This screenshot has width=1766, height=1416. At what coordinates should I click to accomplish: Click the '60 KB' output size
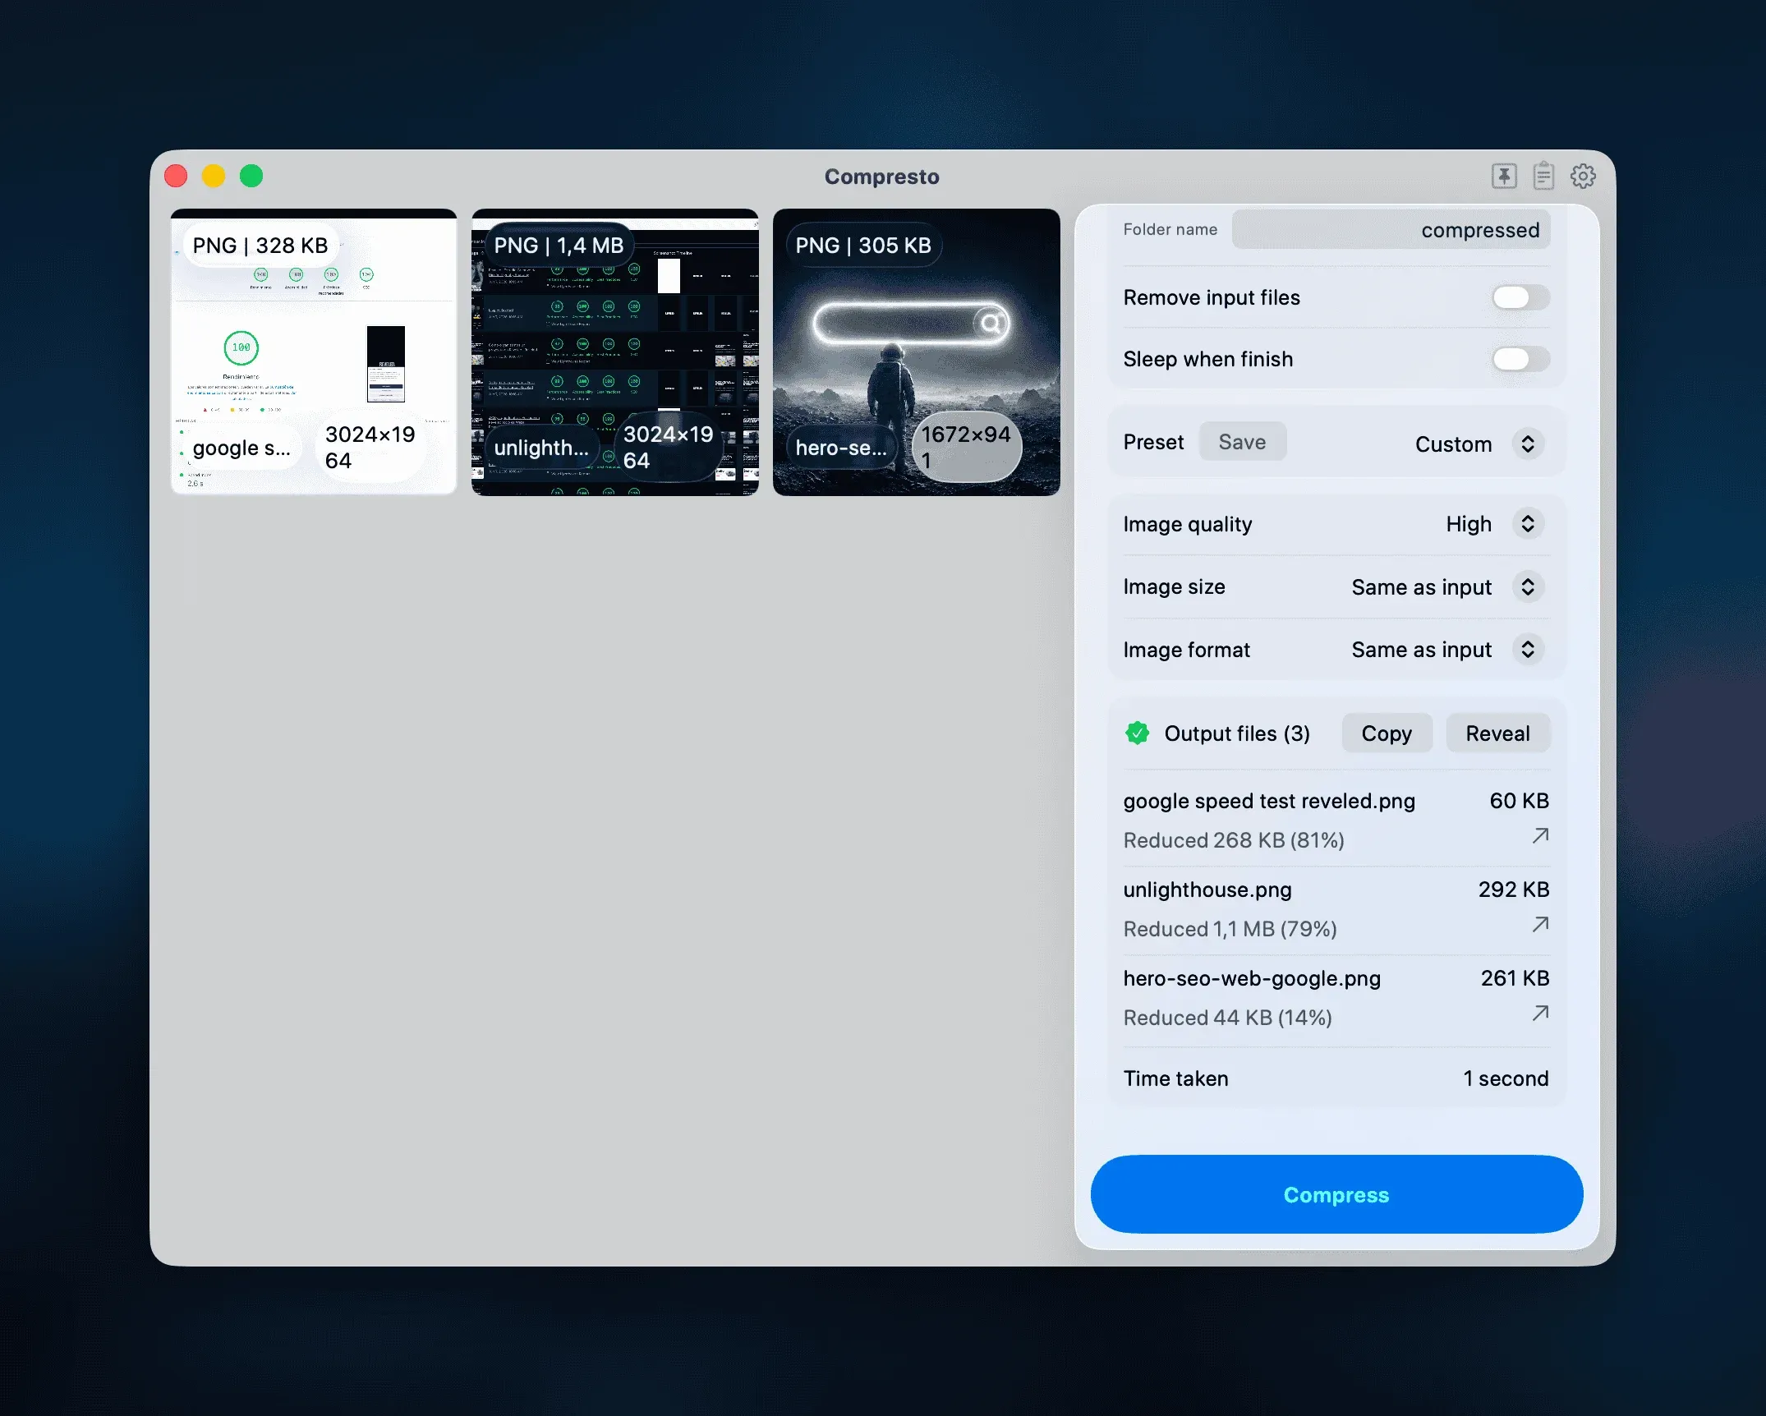pos(1520,801)
